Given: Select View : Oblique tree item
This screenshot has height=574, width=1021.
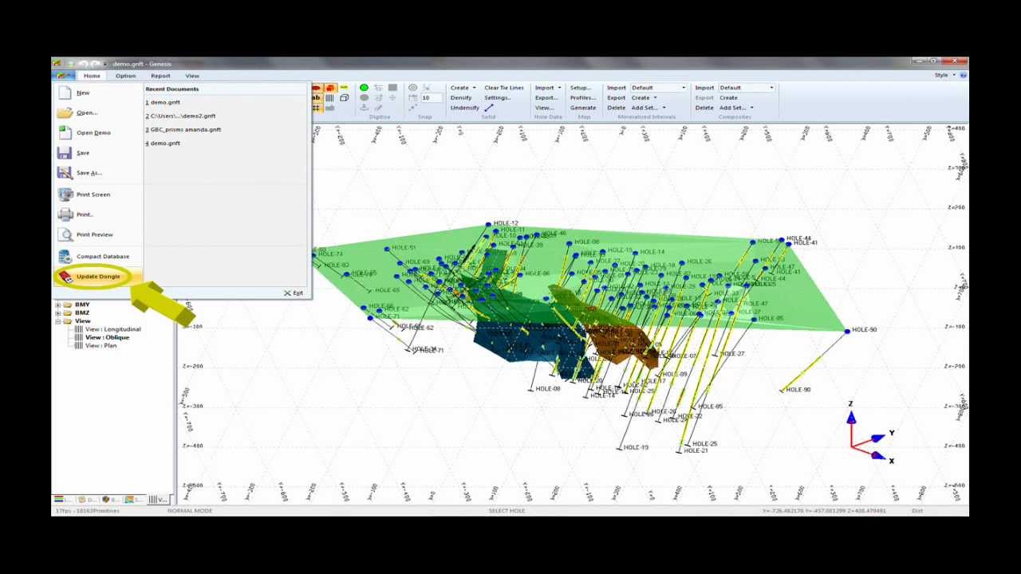Looking at the screenshot, I should 107,337.
